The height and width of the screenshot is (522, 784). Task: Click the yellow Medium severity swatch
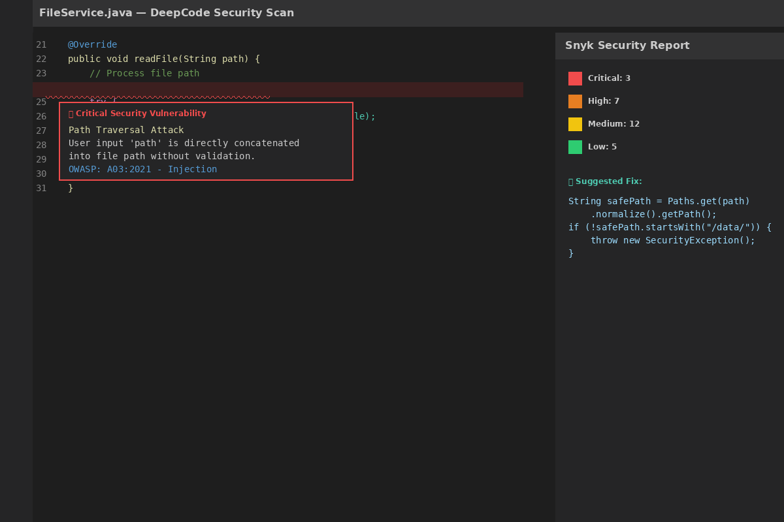click(x=575, y=124)
